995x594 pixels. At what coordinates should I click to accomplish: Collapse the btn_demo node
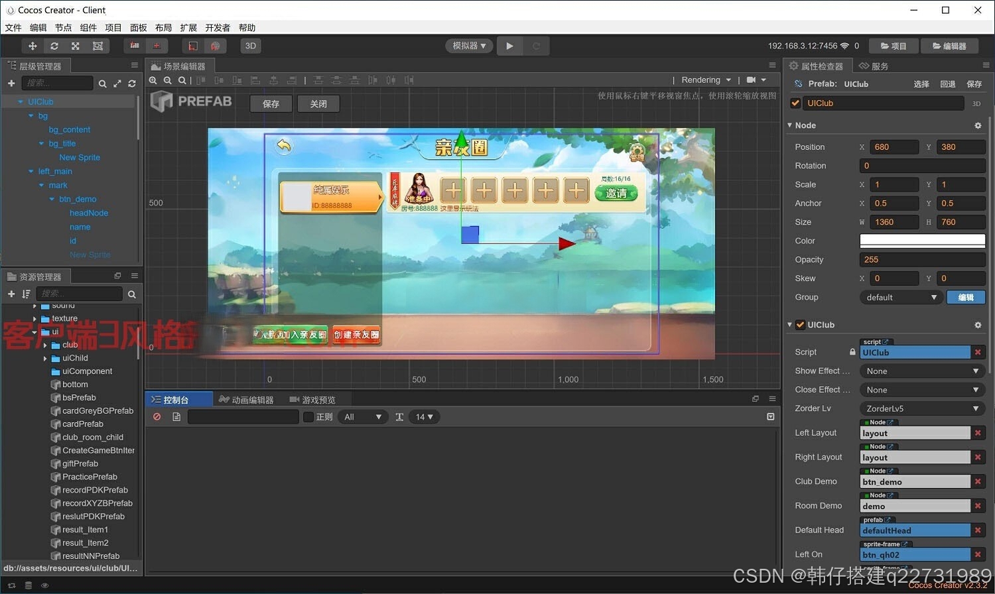click(x=52, y=199)
